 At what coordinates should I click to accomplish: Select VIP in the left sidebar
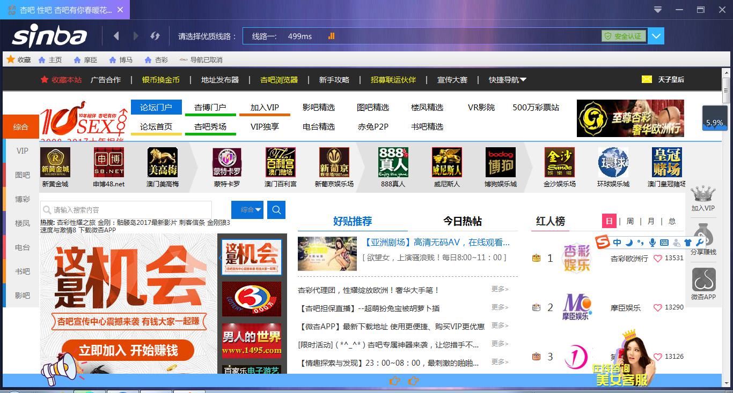[x=22, y=151]
